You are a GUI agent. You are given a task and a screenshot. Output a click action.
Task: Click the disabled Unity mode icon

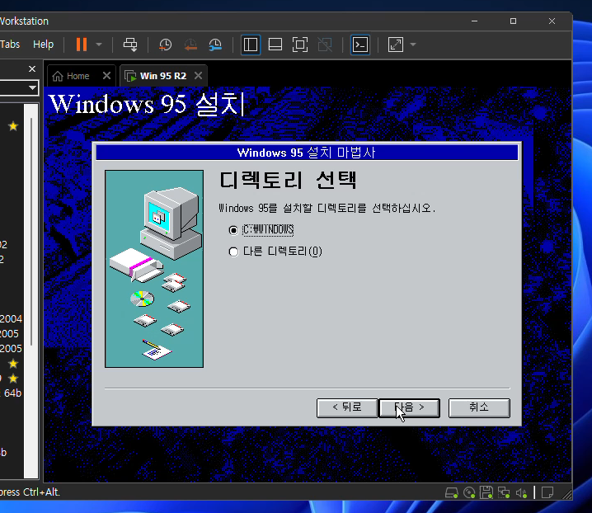325,45
